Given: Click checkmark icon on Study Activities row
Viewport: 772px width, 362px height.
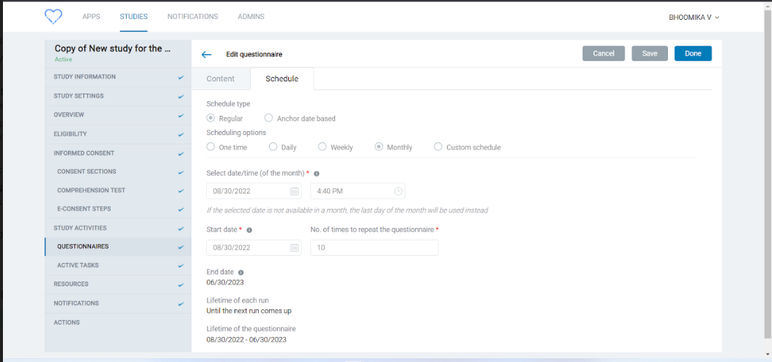Looking at the screenshot, I should (181, 229).
